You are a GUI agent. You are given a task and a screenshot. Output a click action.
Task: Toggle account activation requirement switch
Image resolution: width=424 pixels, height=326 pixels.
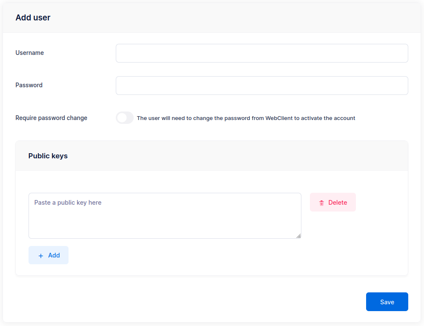pyautogui.click(x=124, y=118)
